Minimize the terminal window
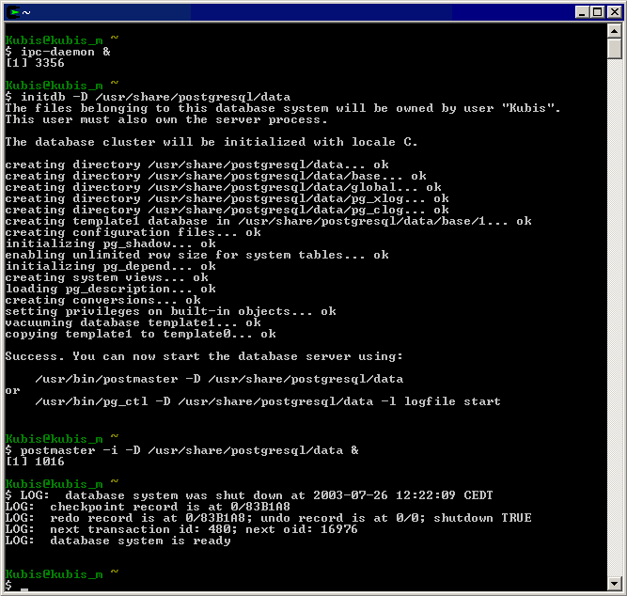 pos(582,12)
